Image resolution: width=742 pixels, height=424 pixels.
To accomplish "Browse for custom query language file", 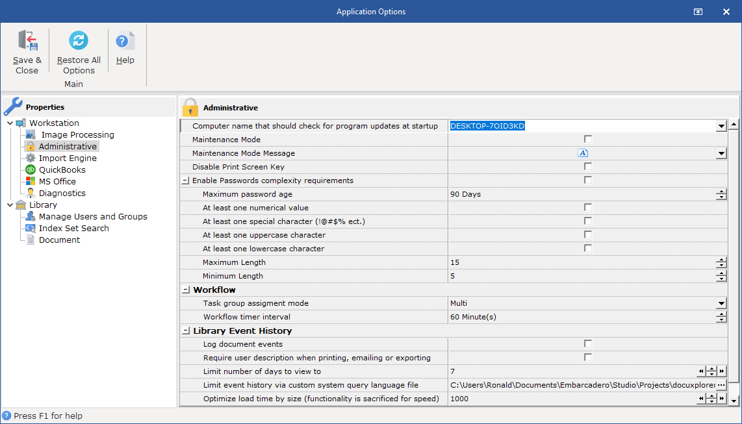I will (x=721, y=385).
